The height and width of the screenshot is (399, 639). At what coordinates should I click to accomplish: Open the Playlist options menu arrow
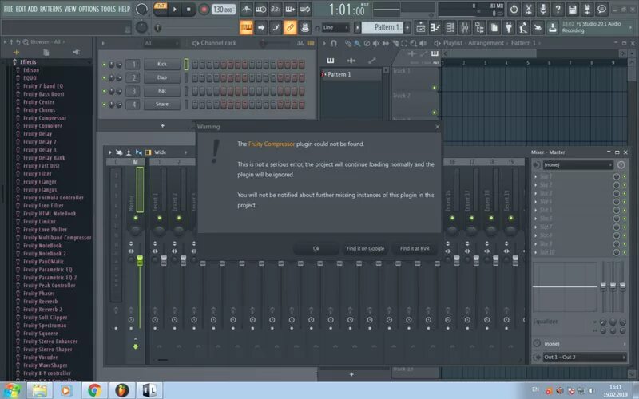pos(324,43)
